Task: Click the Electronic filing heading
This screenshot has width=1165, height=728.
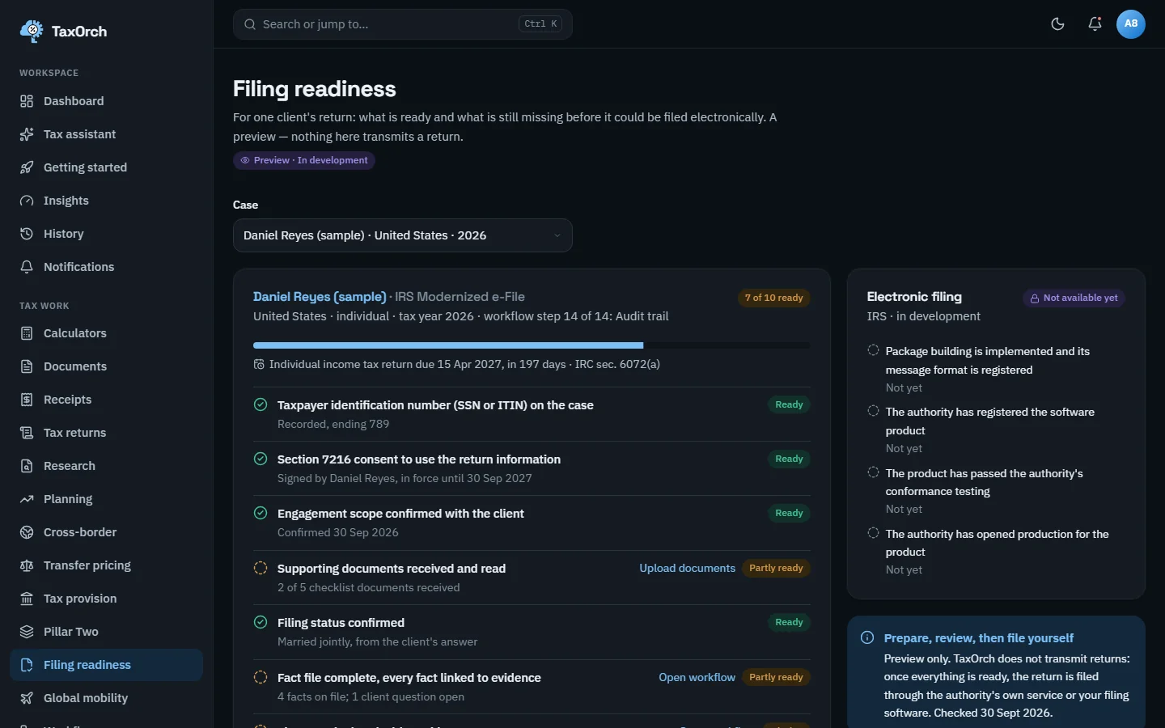Action: point(914,297)
